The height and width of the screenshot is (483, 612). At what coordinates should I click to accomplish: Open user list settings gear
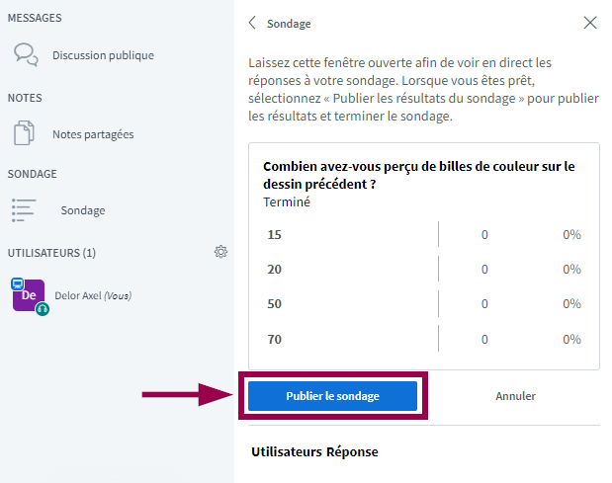220,252
